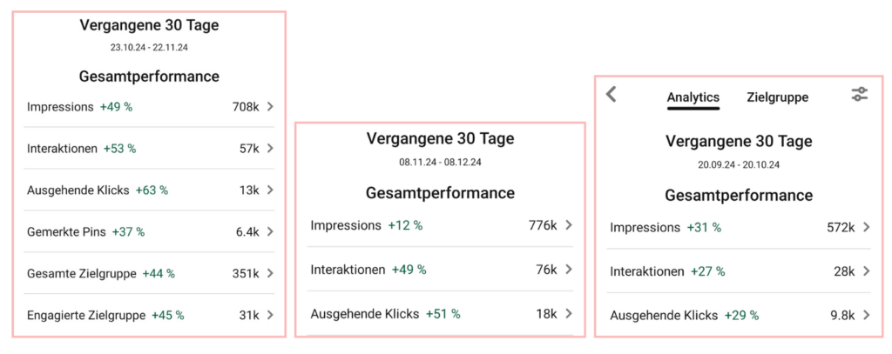Expand Interaktionen 57k details chevron
The width and height of the screenshot is (892, 354).
(x=270, y=148)
